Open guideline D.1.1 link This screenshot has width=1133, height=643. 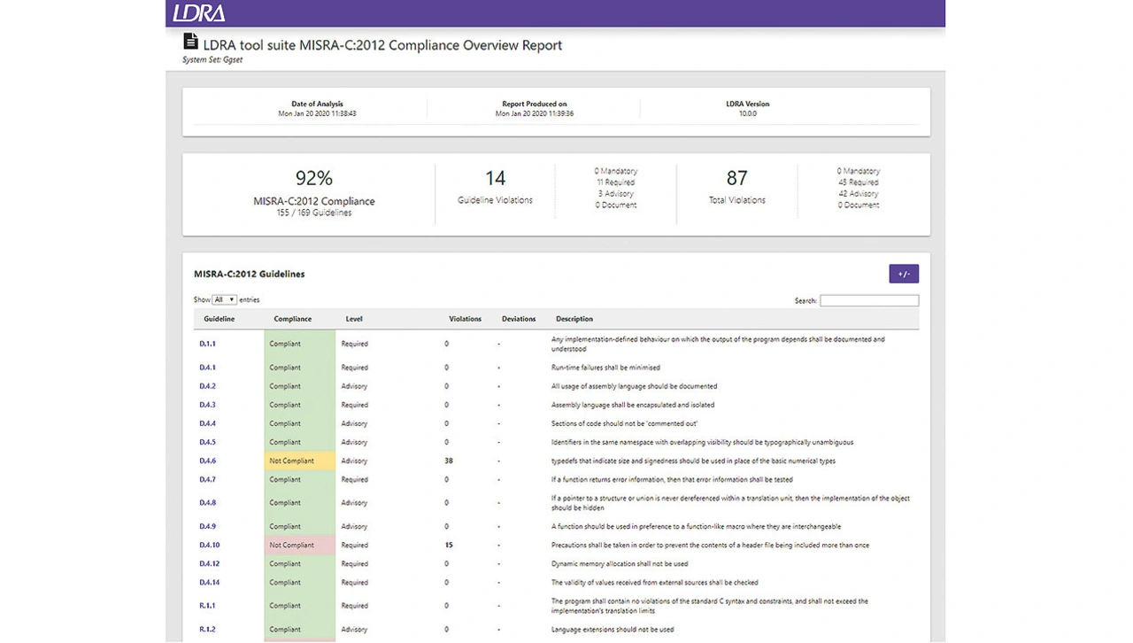pos(207,344)
